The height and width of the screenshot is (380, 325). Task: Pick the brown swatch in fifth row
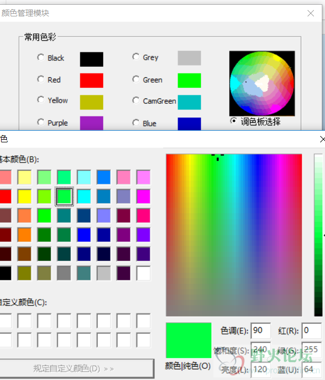click(x=24, y=254)
